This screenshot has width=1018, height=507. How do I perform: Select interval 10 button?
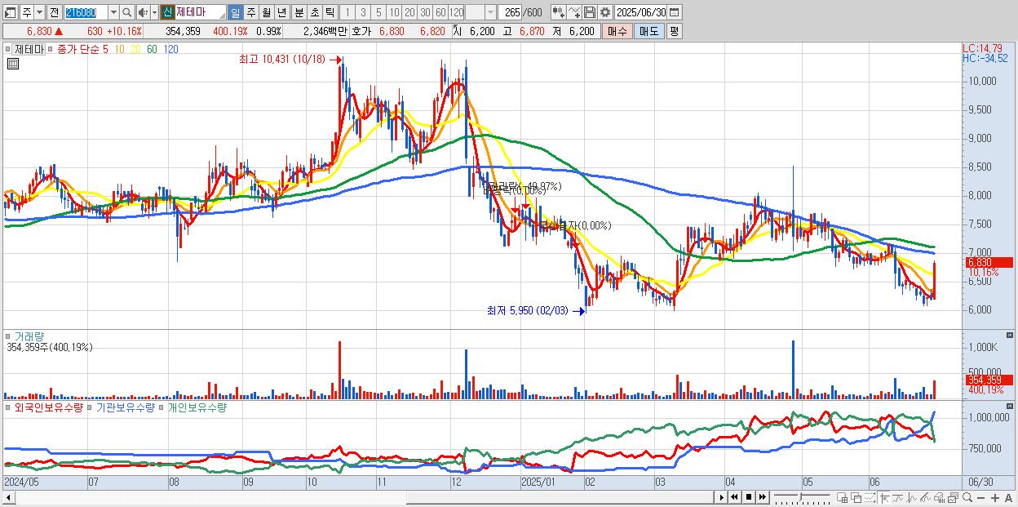394,13
